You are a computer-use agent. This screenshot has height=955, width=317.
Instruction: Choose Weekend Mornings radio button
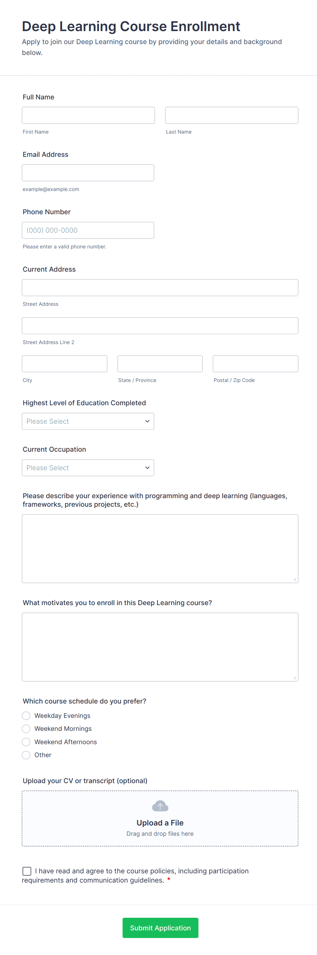pyautogui.click(x=26, y=728)
